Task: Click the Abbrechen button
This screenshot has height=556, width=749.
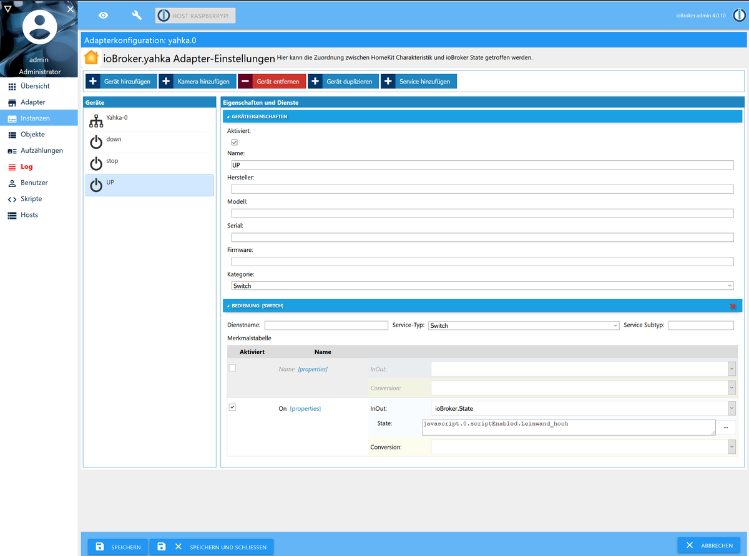Action: (x=709, y=545)
